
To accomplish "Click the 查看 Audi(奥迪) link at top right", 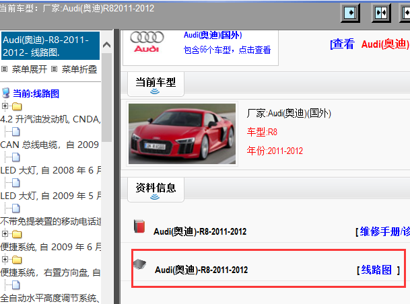I will tap(370, 44).
